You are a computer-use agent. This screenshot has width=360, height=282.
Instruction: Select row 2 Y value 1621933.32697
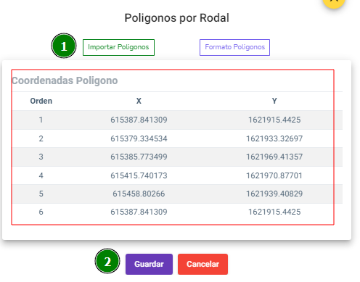(x=274, y=138)
